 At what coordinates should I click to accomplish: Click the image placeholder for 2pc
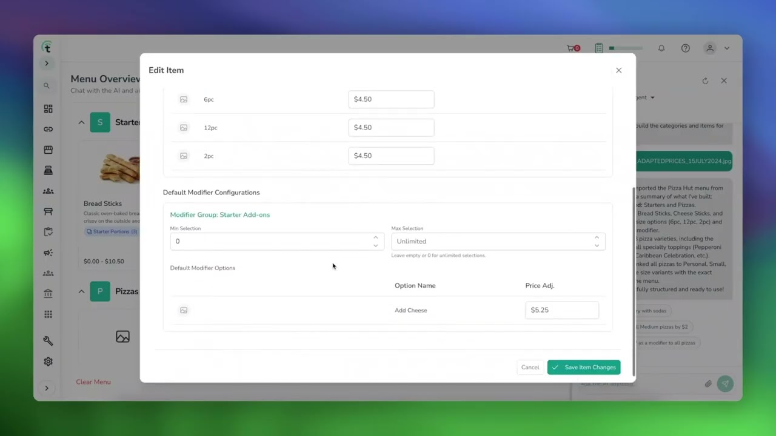(184, 156)
